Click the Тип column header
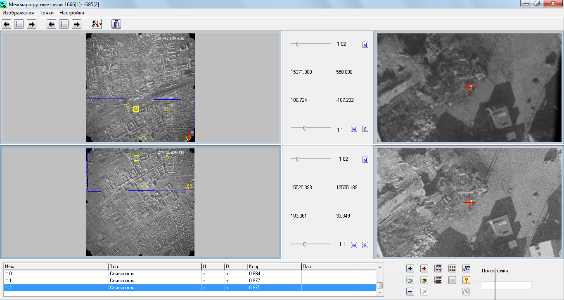Screen dimensions: 564x300 pyautogui.click(x=155, y=267)
